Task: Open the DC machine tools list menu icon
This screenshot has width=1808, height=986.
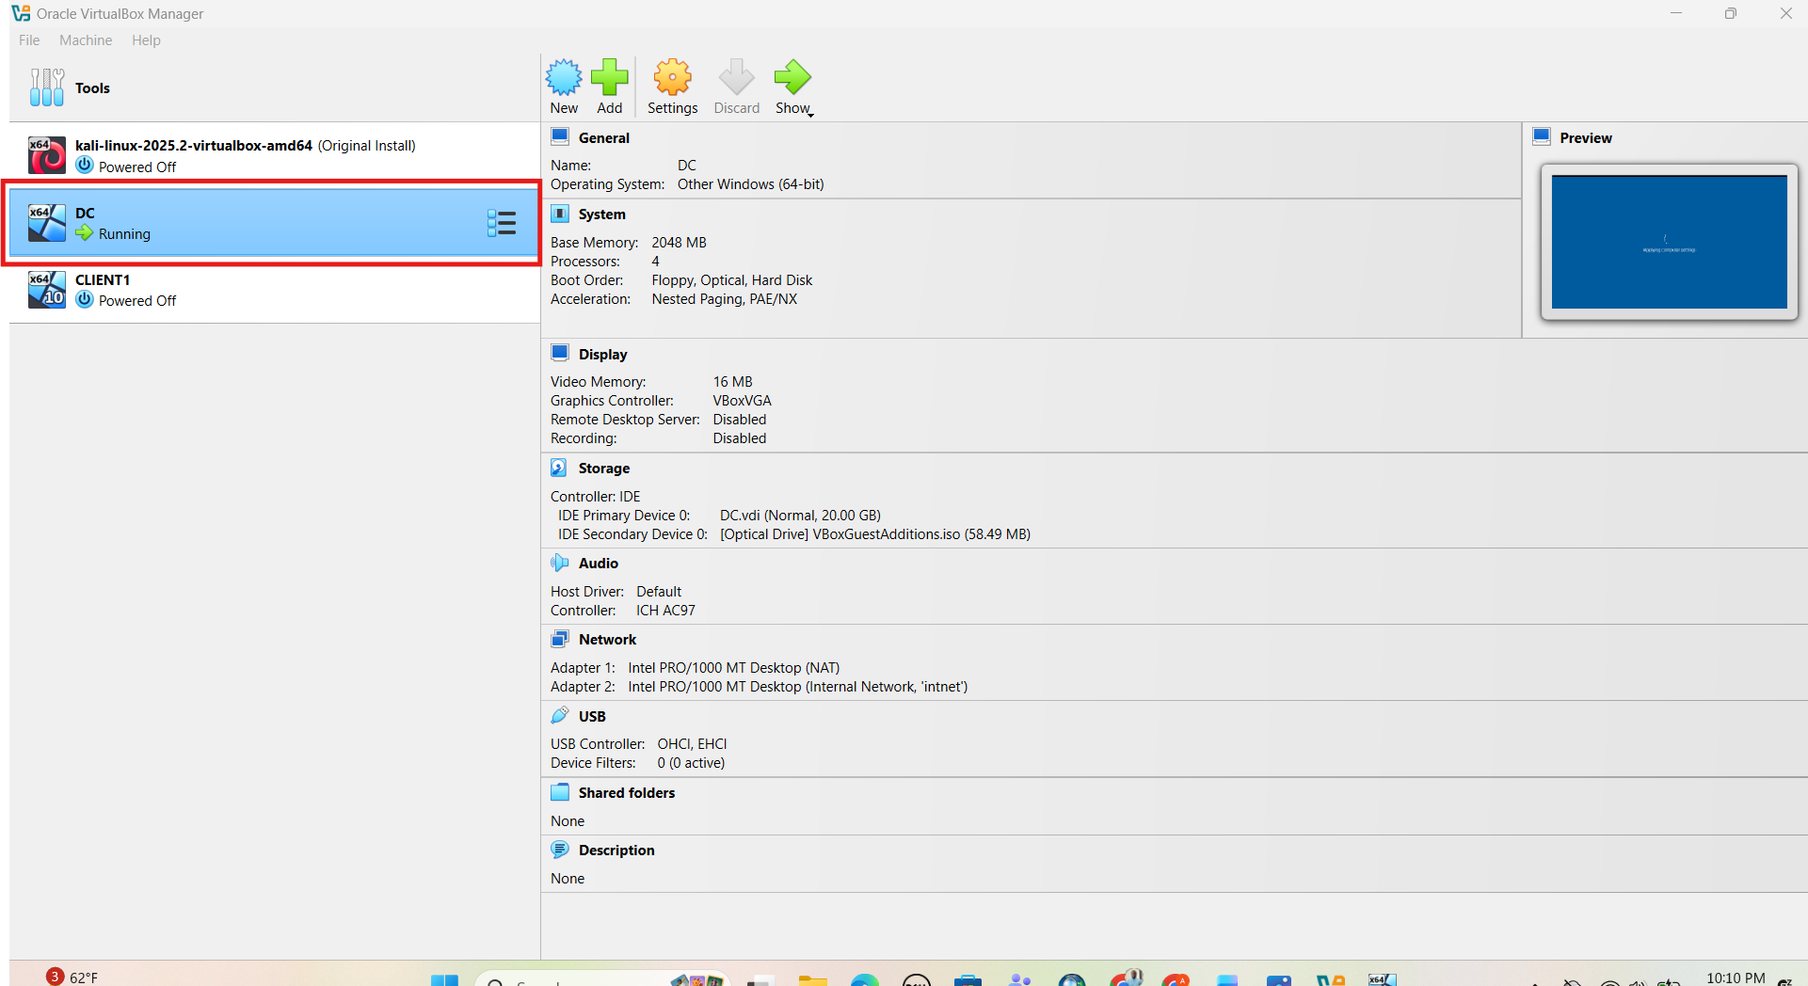Action: pyautogui.click(x=502, y=223)
